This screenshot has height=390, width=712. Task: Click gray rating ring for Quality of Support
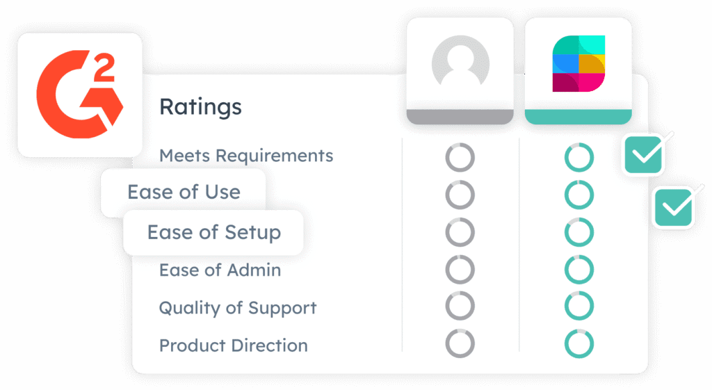click(460, 305)
